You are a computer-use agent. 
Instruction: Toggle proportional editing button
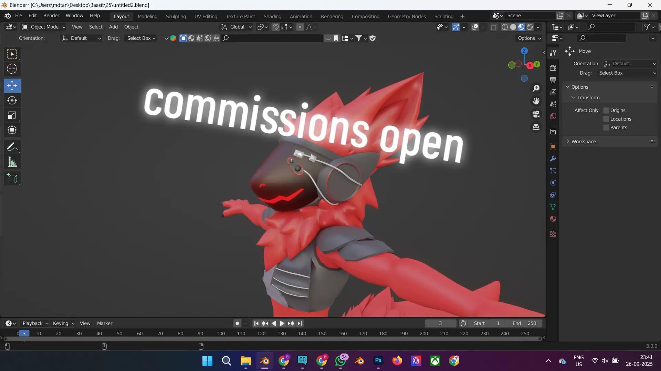[300, 27]
